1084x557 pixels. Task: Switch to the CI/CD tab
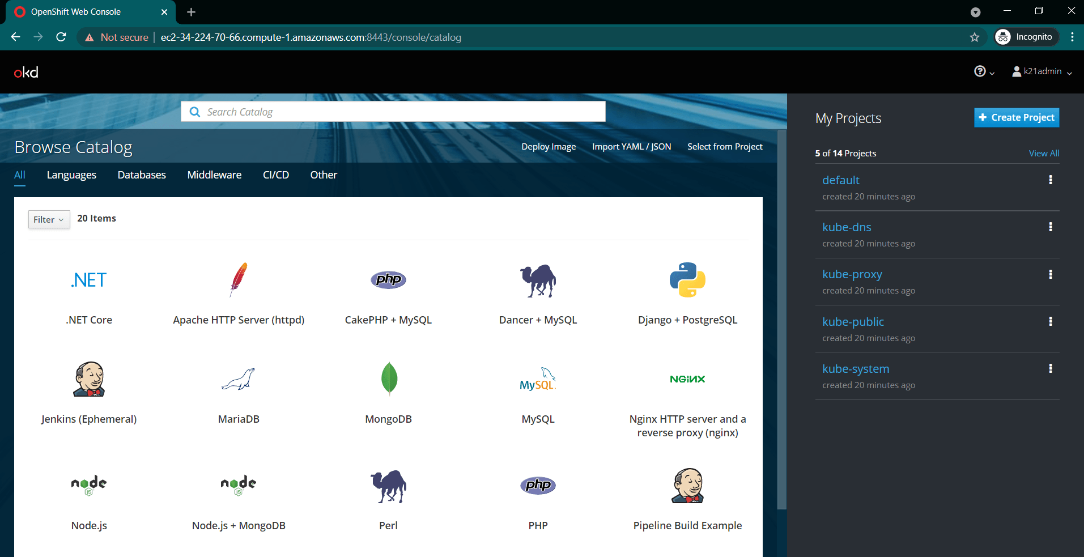tap(276, 175)
